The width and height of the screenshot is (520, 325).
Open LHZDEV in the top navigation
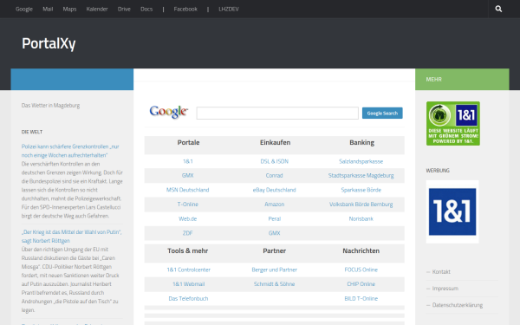coord(229,9)
